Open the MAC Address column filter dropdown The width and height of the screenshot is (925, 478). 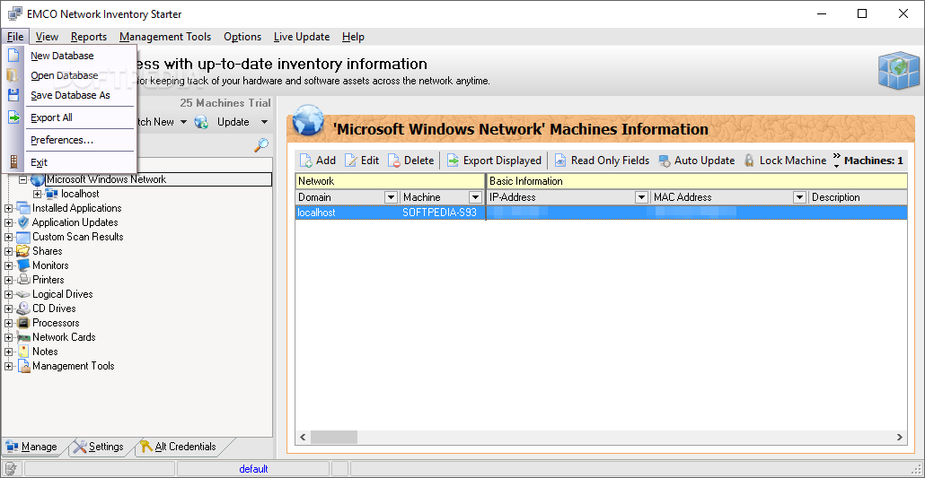[x=800, y=197]
